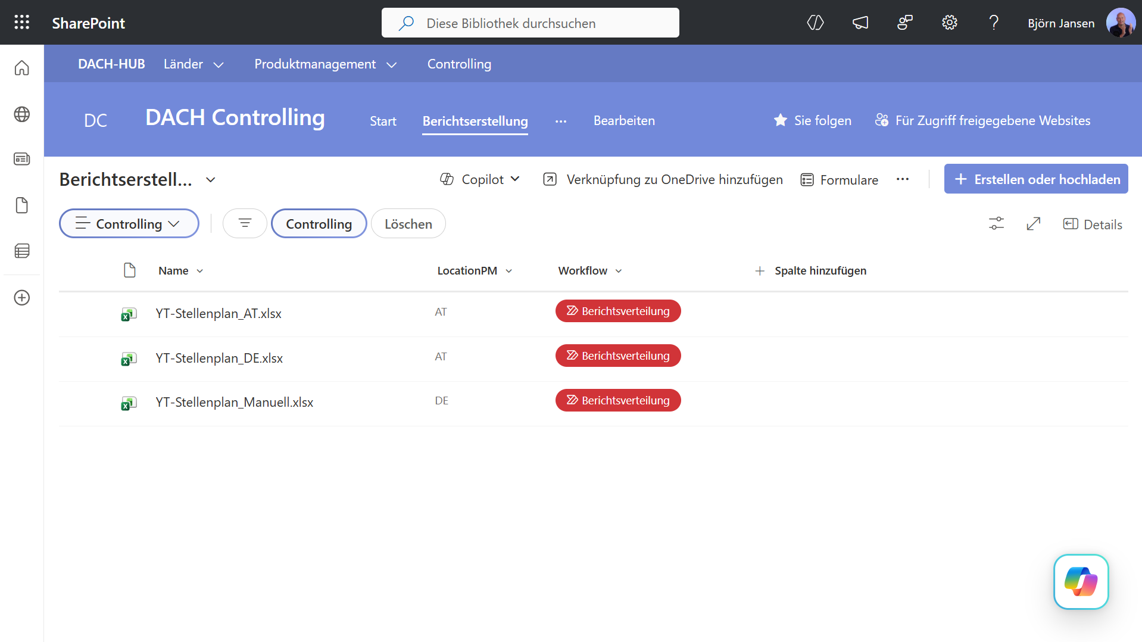1142x642 pixels.
Task: Open the floating Copilot button
Action: tap(1081, 581)
